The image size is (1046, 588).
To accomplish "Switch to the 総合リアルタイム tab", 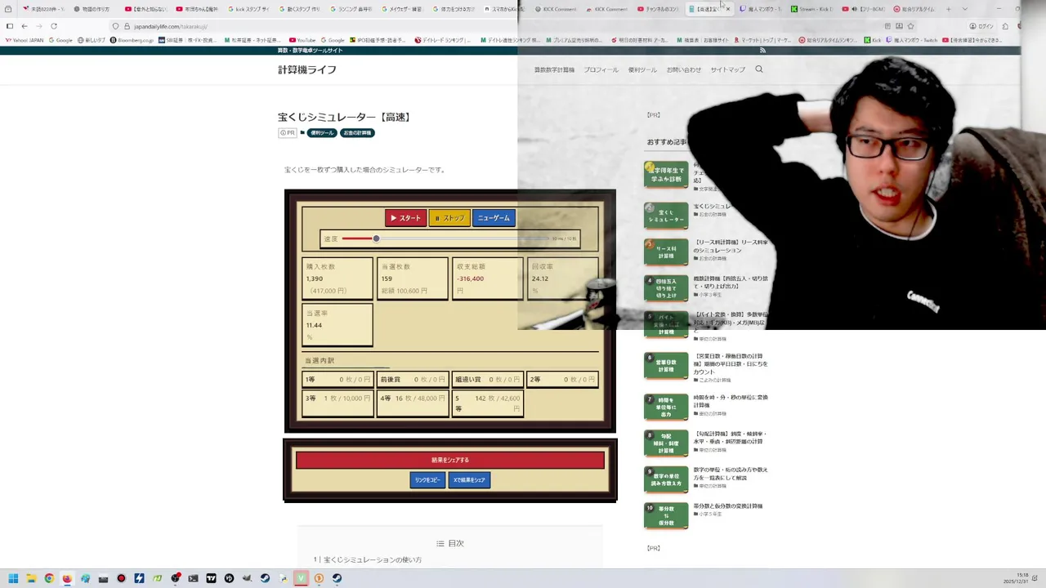I will pyautogui.click(x=914, y=9).
